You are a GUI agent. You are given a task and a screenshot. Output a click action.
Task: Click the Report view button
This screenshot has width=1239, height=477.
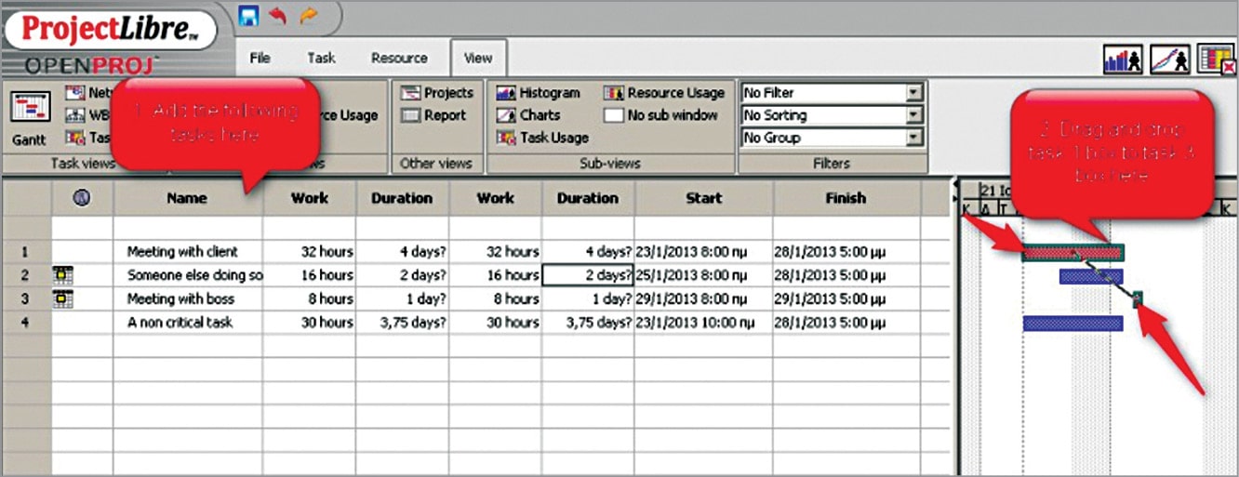433,115
